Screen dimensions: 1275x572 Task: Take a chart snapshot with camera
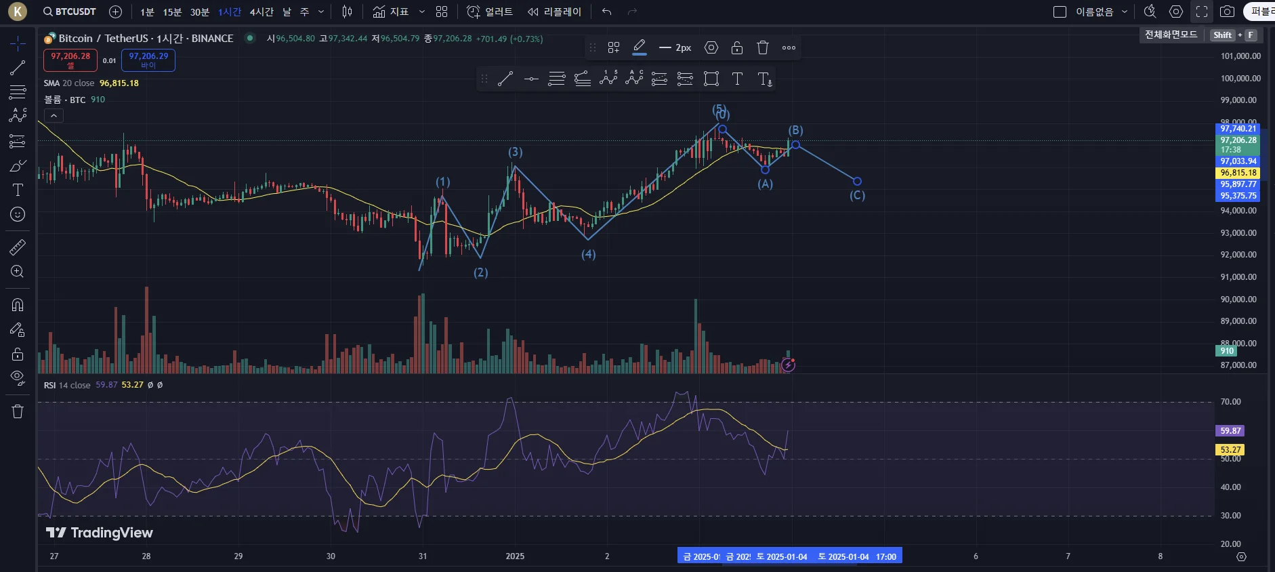[x=1227, y=12]
